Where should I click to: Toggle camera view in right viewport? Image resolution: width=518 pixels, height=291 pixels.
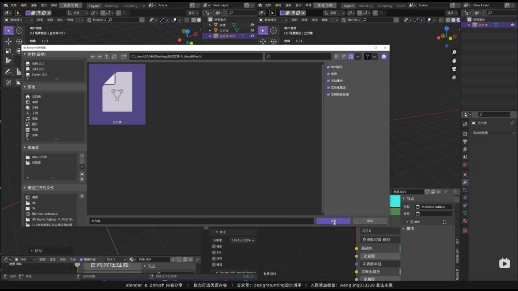click(x=454, y=69)
